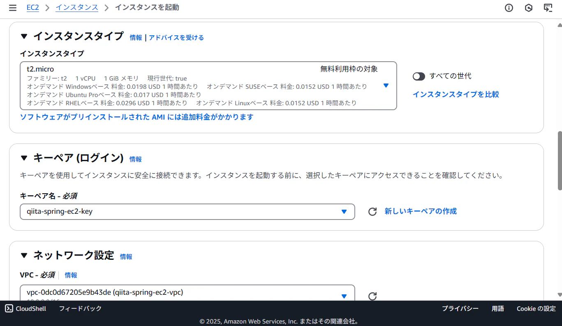Open インスタンスタイプを比較 link
This screenshot has width=562, height=326.
pyautogui.click(x=456, y=94)
